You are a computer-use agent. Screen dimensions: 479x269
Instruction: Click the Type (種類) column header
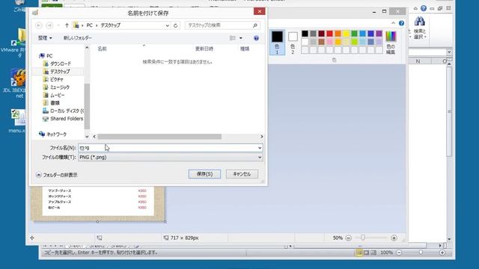245,49
